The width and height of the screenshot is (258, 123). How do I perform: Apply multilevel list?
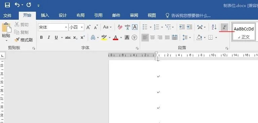(x=168, y=27)
